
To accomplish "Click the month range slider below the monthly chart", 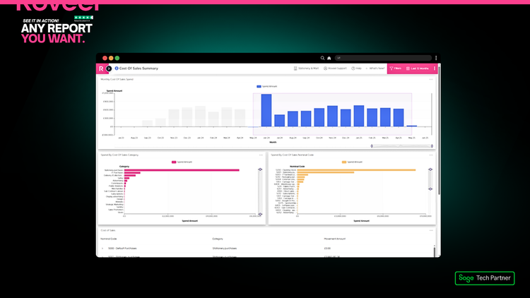I will tap(401, 146).
